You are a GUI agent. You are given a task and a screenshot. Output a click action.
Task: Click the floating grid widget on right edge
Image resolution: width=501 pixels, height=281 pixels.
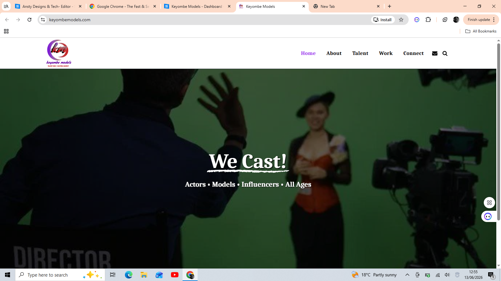click(489, 203)
